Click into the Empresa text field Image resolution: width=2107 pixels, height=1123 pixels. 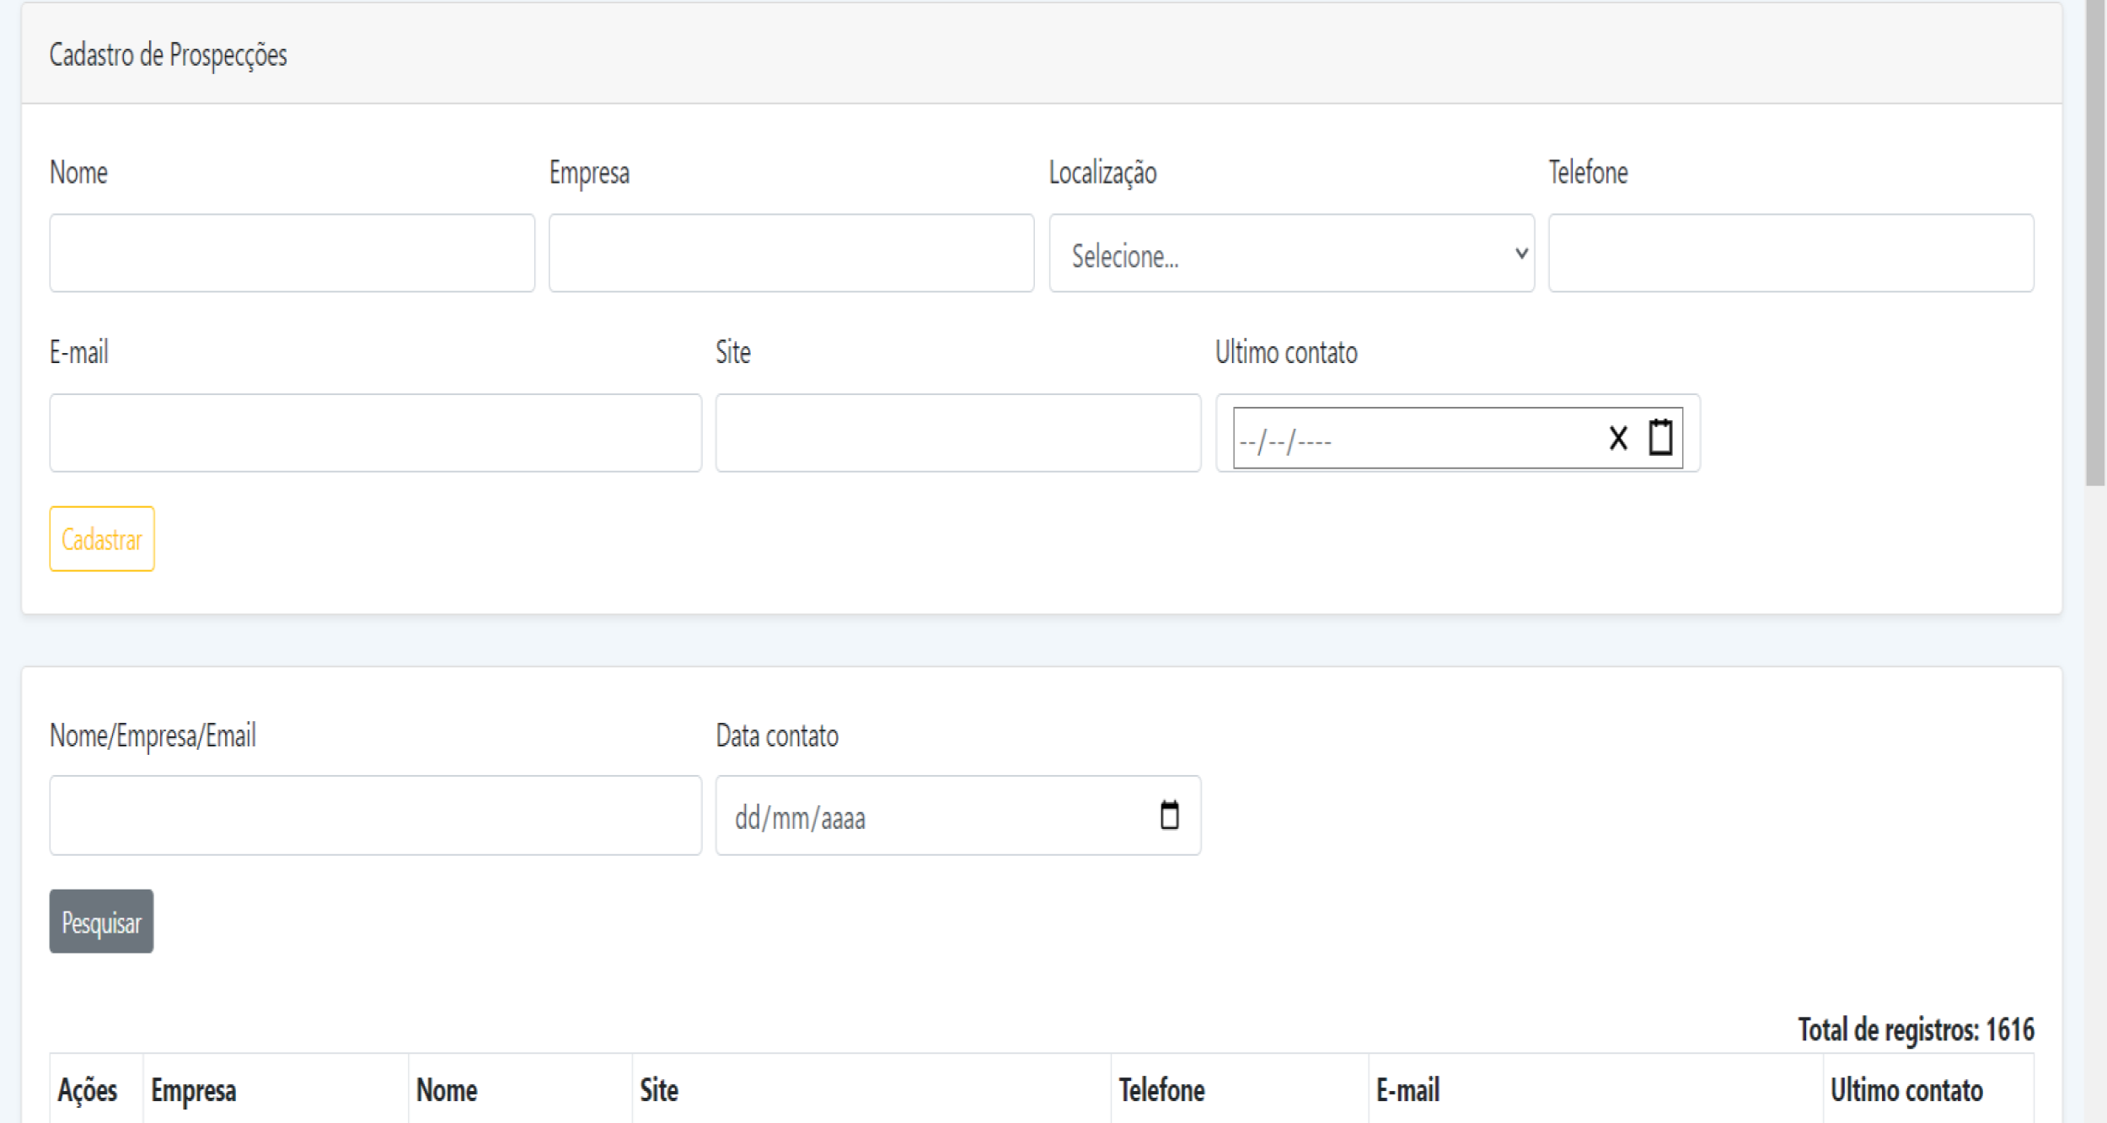[x=791, y=254]
